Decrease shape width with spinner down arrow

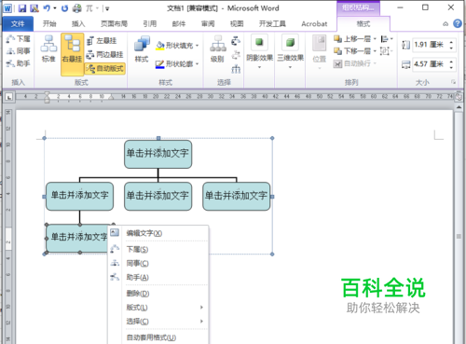point(451,67)
